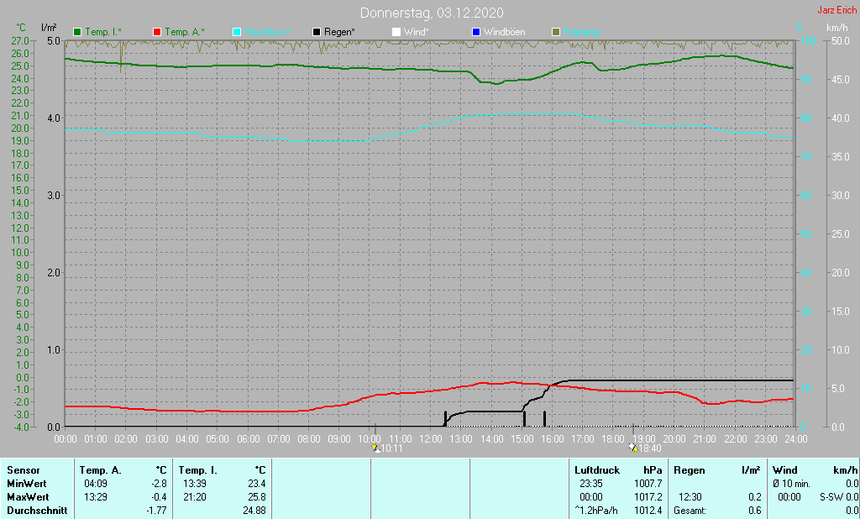
Task: Click the green Temp. I. legend square
Action: tap(78, 32)
